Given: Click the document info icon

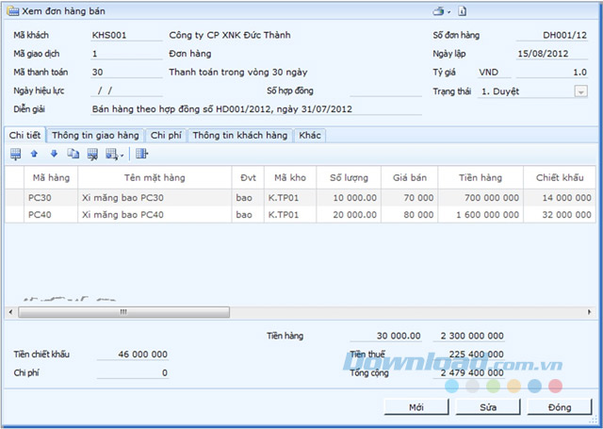Looking at the screenshot, I should [x=463, y=11].
